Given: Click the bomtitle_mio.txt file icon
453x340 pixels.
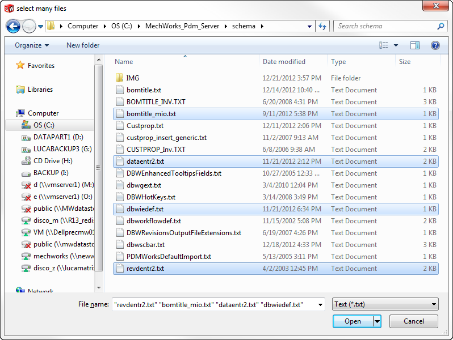Looking at the screenshot, I should 120,114.
